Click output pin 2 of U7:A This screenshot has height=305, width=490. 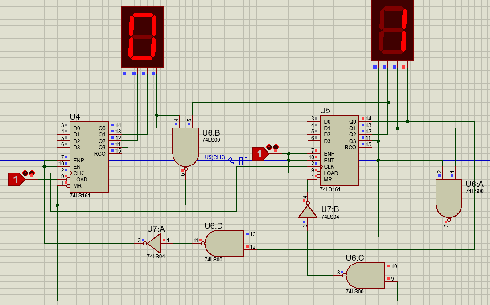(x=141, y=243)
